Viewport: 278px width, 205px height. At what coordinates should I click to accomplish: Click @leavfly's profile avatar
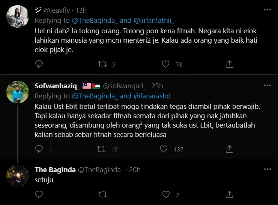[x=18, y=16]
